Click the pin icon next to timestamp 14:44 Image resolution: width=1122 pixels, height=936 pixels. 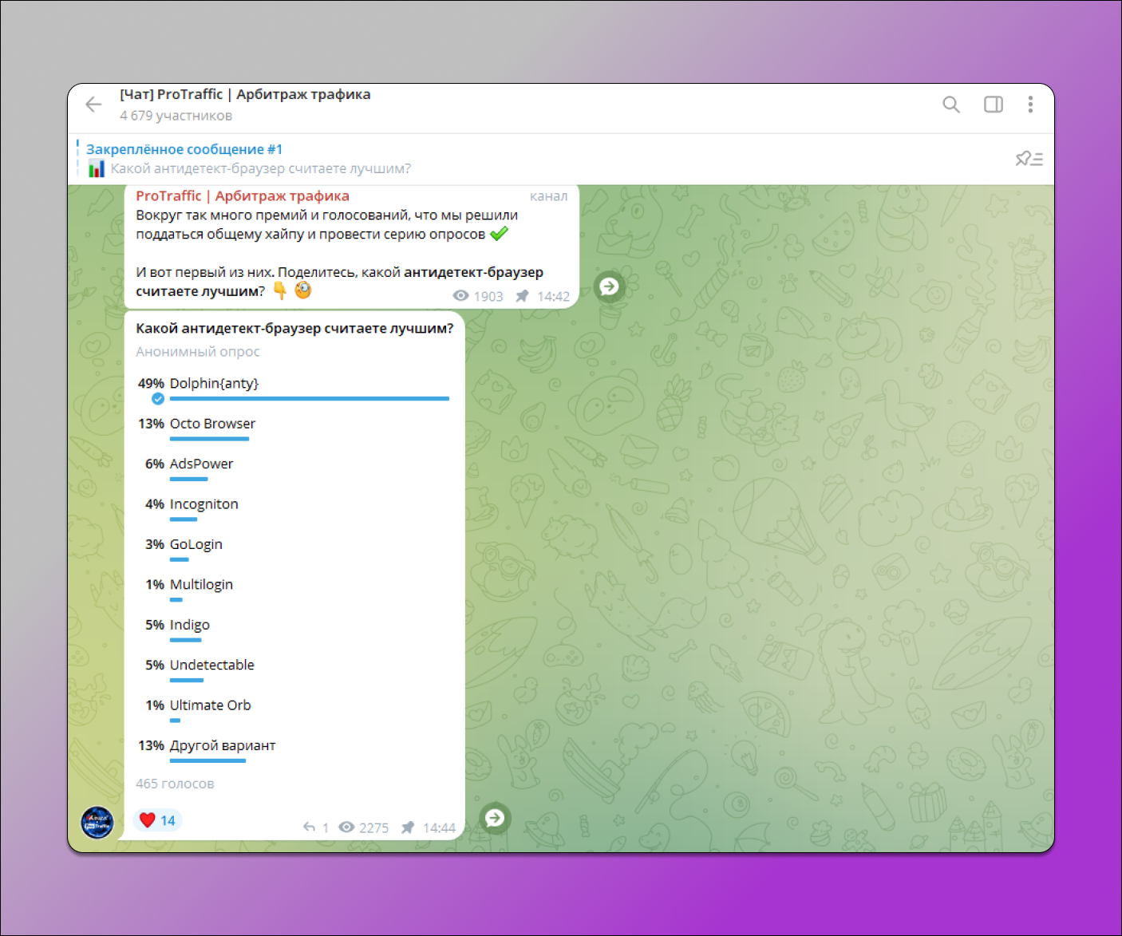coord(408,827)
